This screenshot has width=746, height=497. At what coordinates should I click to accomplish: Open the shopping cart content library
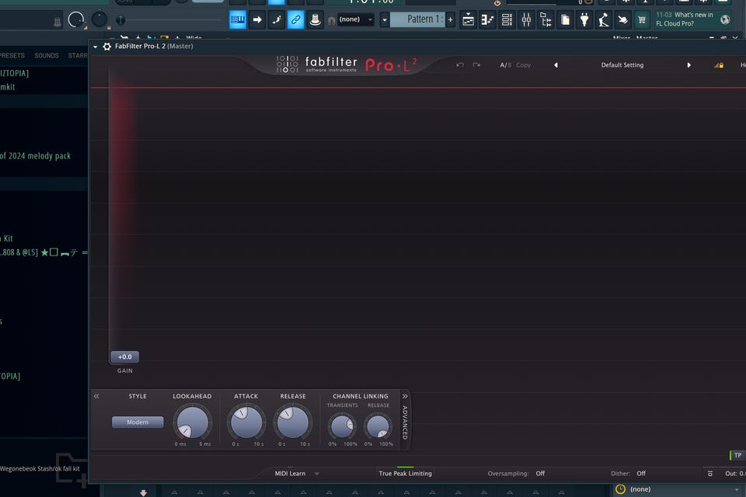(642, 20)
